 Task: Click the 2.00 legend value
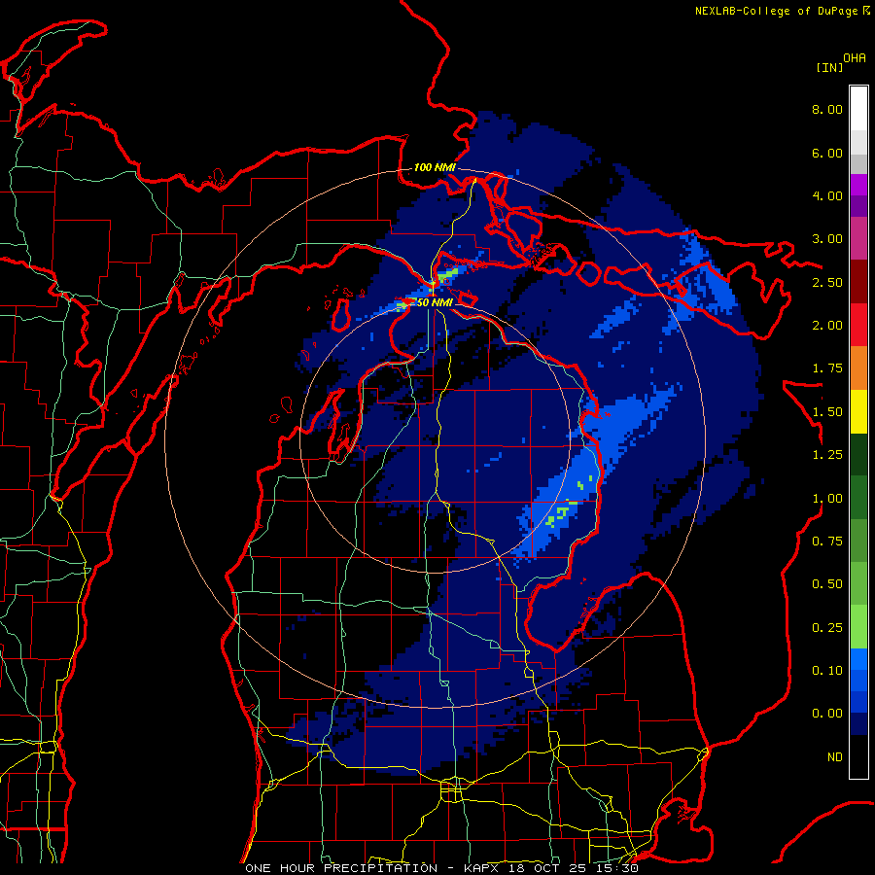[x=827, y=326]
